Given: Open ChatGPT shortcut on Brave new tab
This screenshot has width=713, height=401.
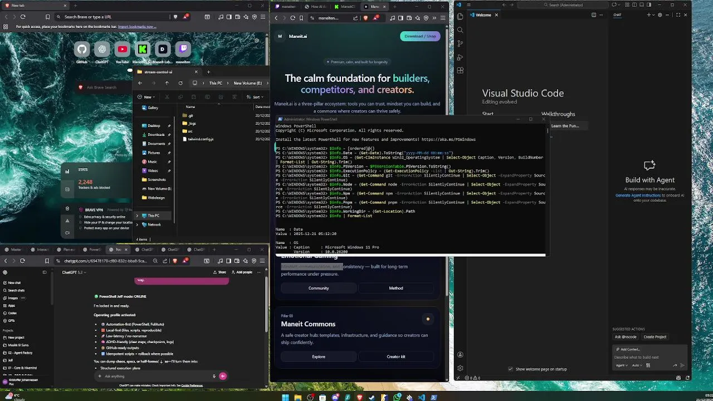Looking at the screenshot, I should (x=102, y=49).
